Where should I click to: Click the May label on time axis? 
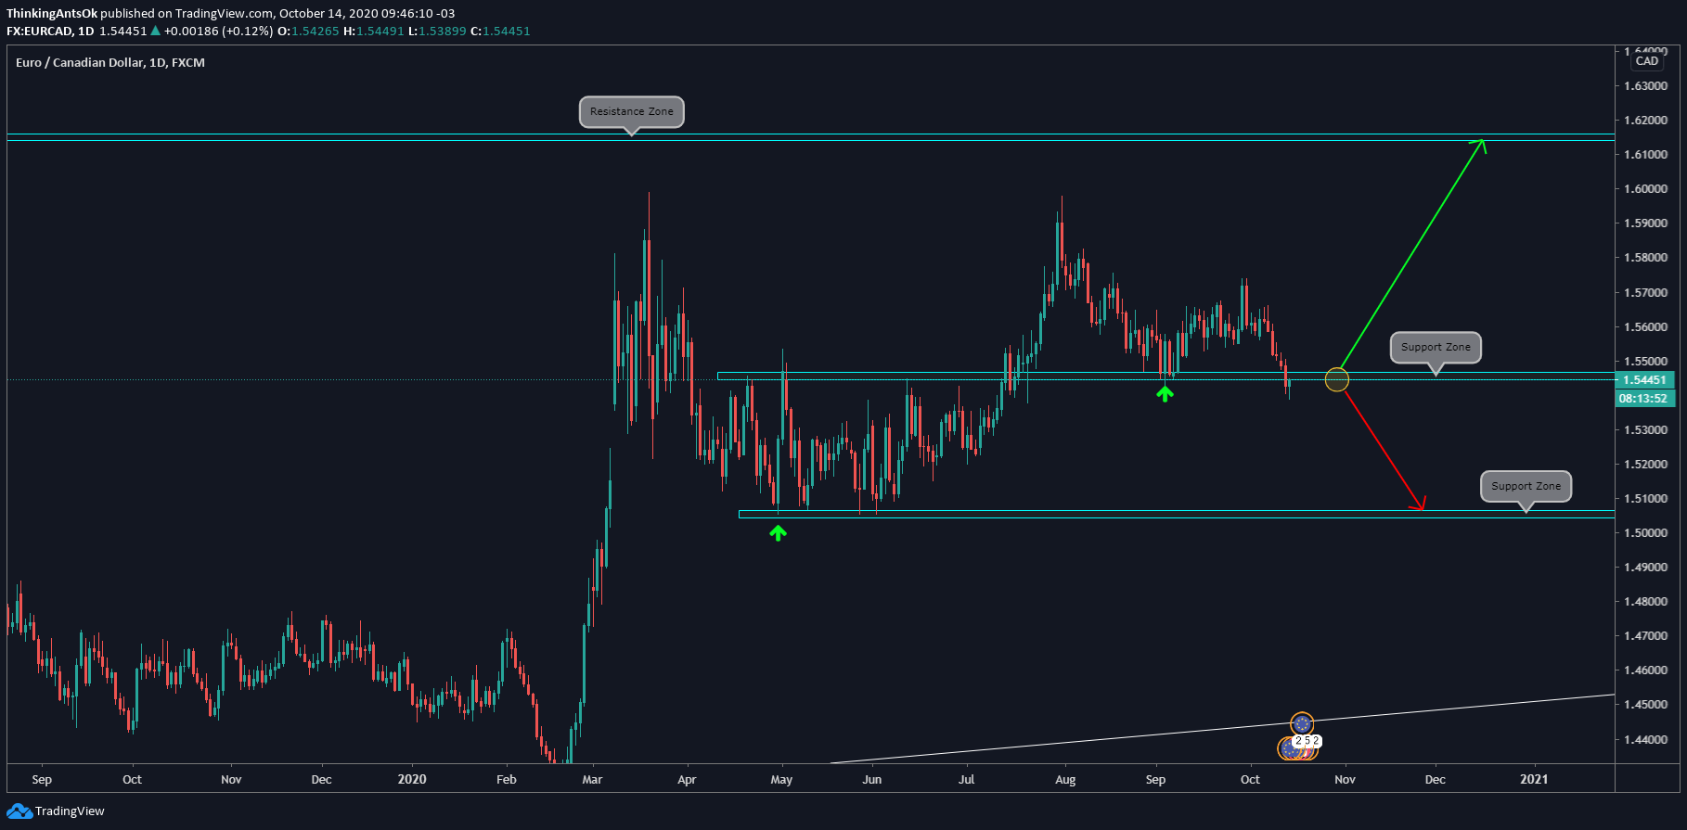tap(781, 779)
